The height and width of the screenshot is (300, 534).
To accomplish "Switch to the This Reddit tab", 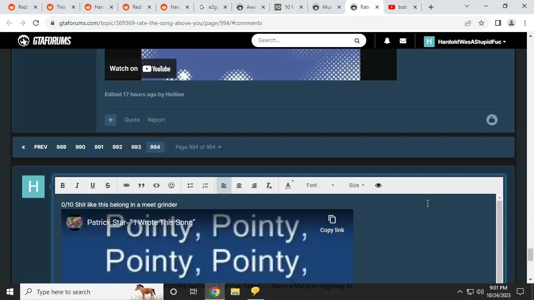I will [x=61, y=7].
